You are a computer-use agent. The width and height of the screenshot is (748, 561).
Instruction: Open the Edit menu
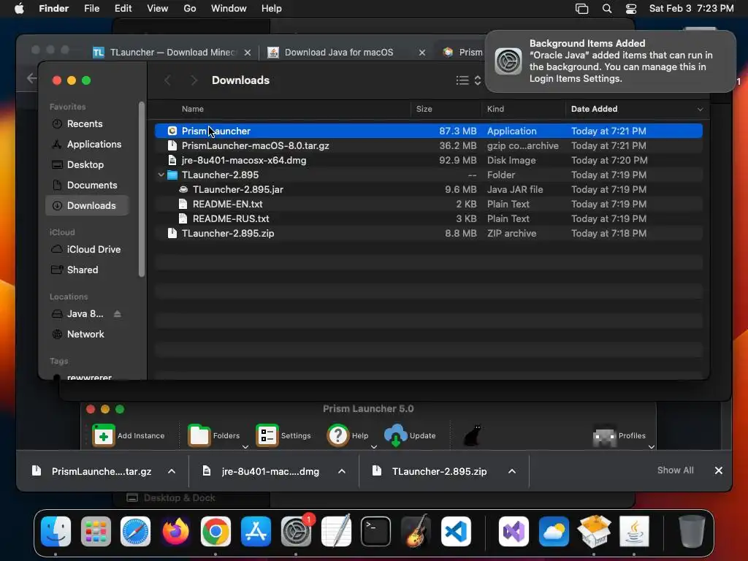[x=123, y=9]
